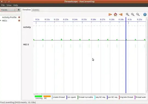
Task: Click the horizontal scrollbar right arrow
Action: pyautogui.click(x=145, y=94)
